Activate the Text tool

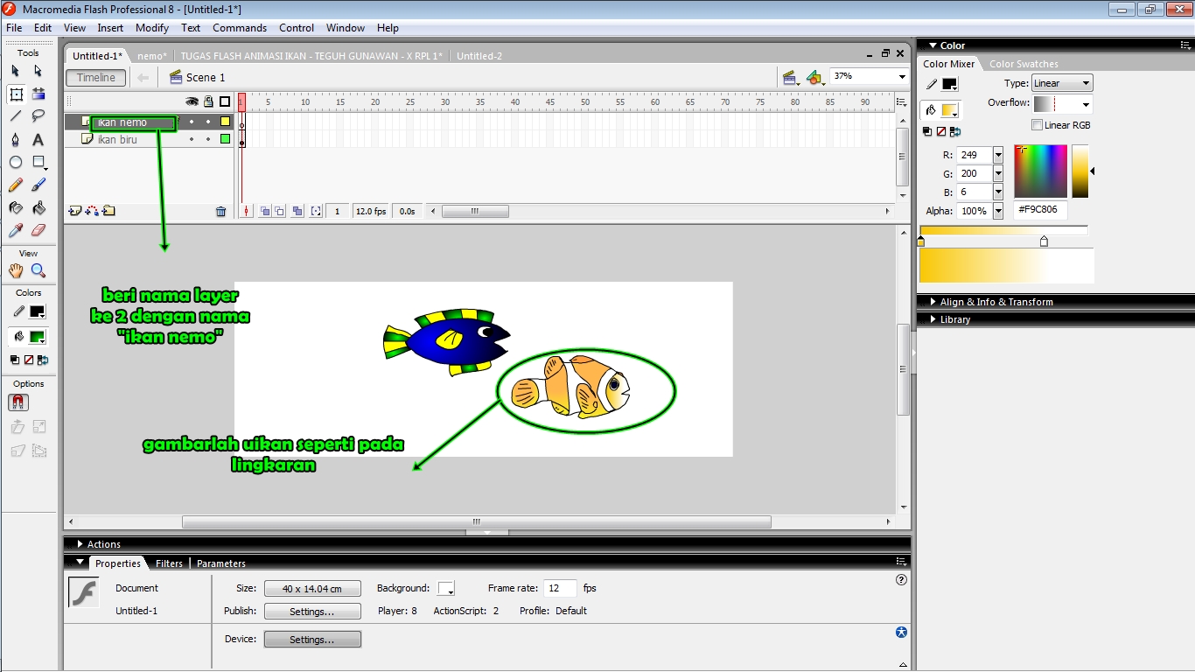(x=38, y=140)
